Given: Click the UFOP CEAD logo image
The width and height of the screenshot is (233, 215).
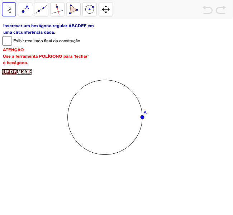Looking at the screenshot, I should pos(17,72).
